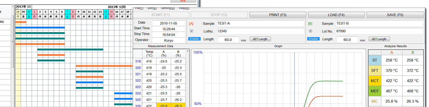Click the START (F1) button
The height and width of the screenshot is (107, 429).
pyautogui.click(x=160, y=15)
